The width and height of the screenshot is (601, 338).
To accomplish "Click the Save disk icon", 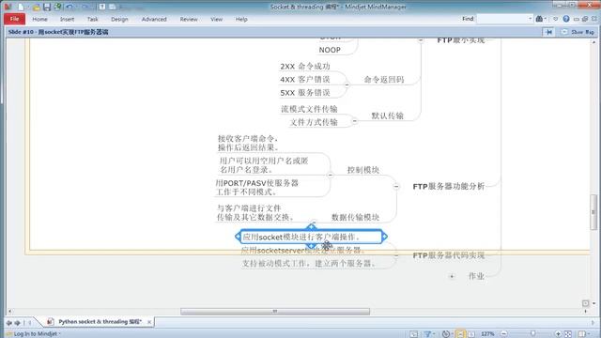I will point(47,7).
